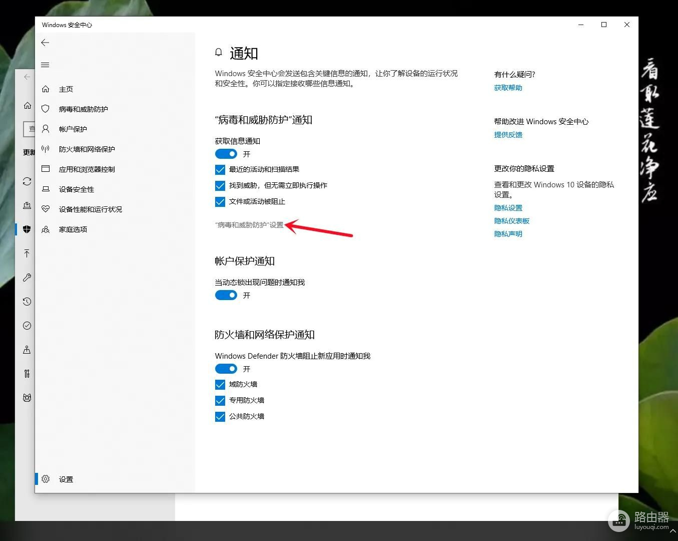Viewport: 678px width, 541px height.
Task: Go back using the Windows Security back arrow
Action: 45,43
